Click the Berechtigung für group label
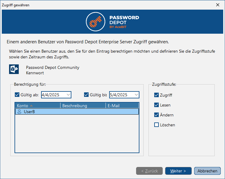225x179 pixels. [30, 84]
